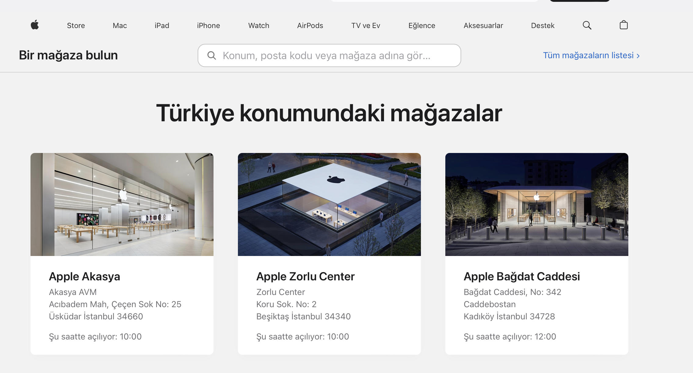Open the Apple Zorlu Center heading link
Image resolution: width=693 pixels, height=373 pixels.
tap(305, 276)
